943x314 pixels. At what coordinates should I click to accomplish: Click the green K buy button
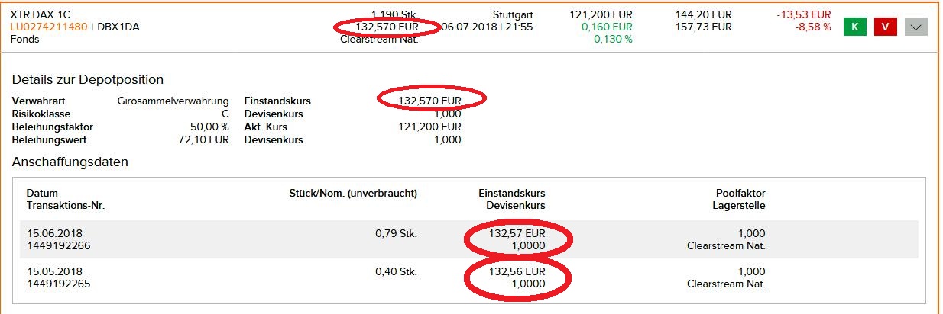coord(854,27)
